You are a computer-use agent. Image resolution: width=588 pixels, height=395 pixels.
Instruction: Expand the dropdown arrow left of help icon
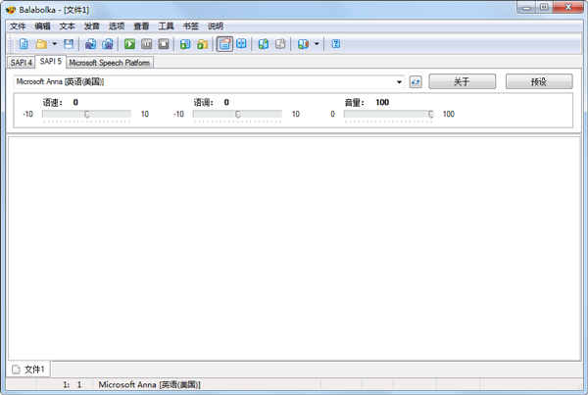coord(317,44)
